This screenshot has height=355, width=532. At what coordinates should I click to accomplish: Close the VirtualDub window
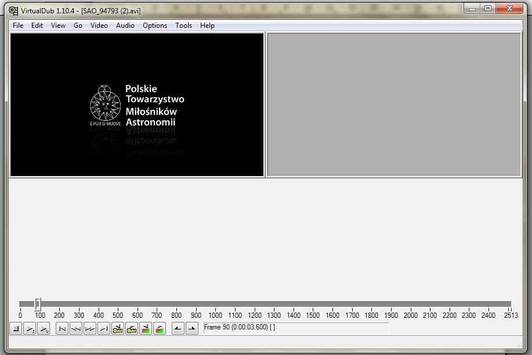509,9
